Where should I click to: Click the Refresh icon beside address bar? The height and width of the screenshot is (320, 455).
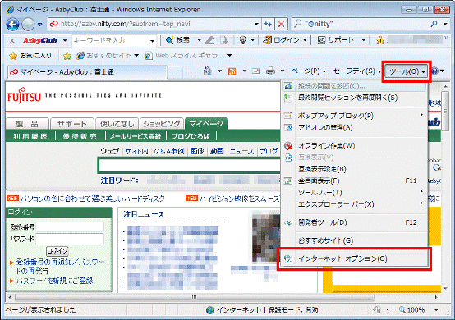(x=268, y=24)
